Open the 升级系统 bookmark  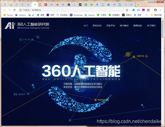click(x=62, y=15)
